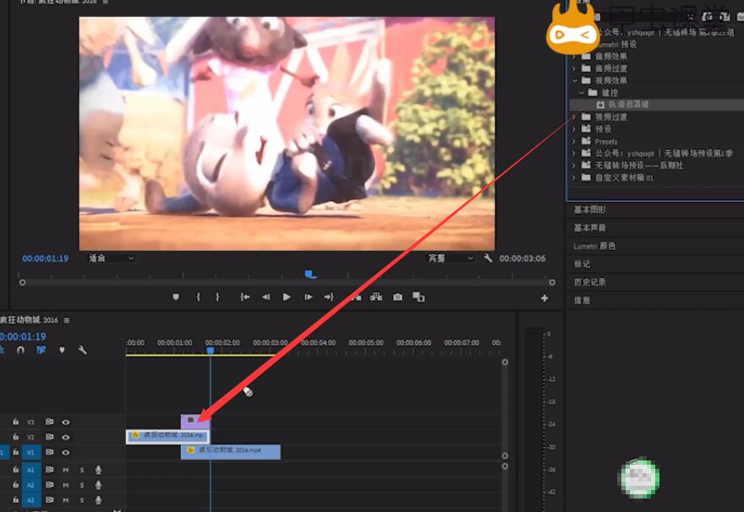Toggle the timeline magnet Snap icon
The image size is (744, 512).
[20, 350]
